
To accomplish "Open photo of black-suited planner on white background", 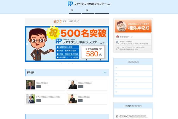I will click(x=72, y=85).
